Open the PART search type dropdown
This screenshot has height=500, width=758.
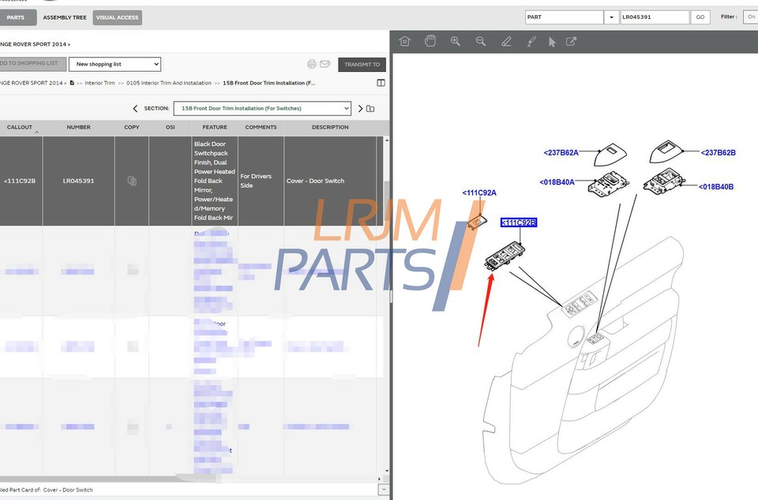pyautogui.click(x=611, y=17)
